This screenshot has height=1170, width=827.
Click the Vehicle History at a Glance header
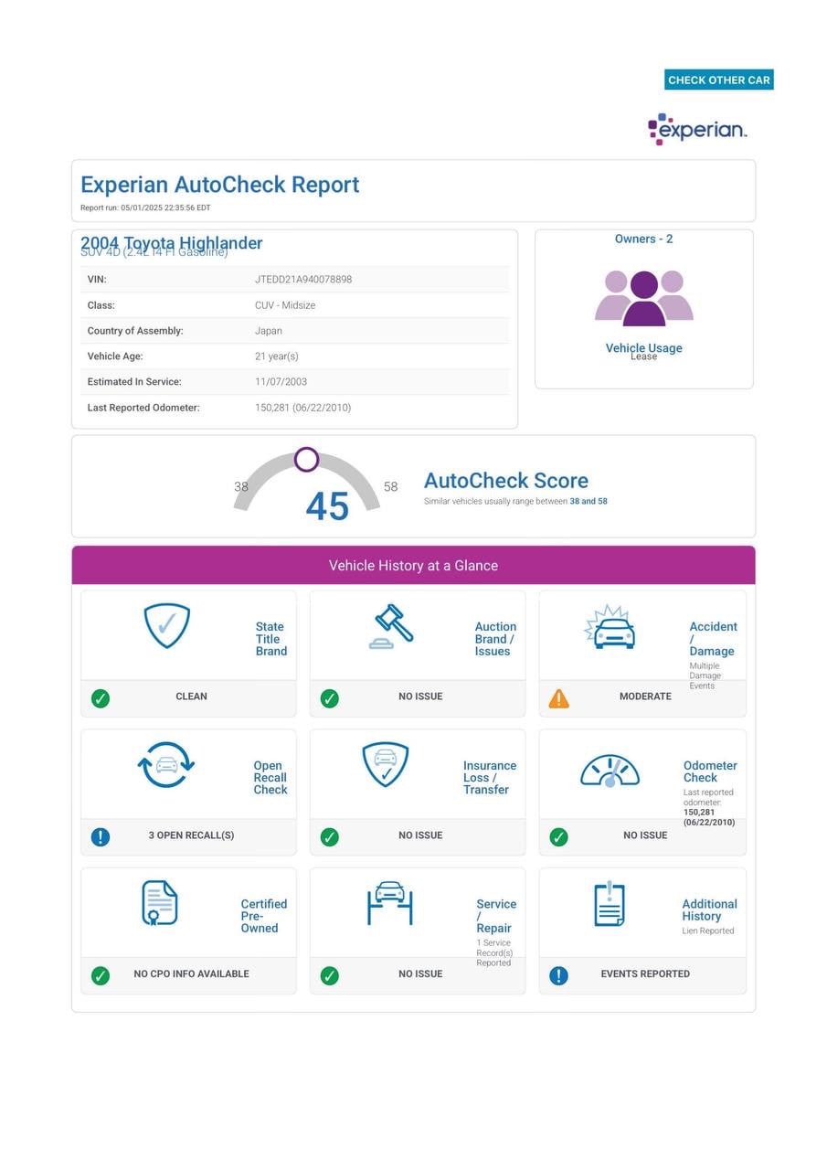pos(413,566)
